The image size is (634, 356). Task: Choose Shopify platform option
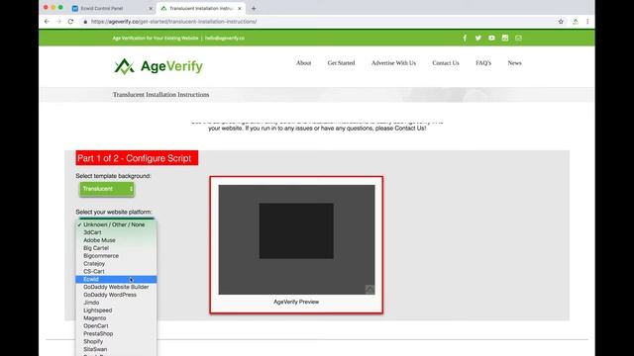coord(116,341)
